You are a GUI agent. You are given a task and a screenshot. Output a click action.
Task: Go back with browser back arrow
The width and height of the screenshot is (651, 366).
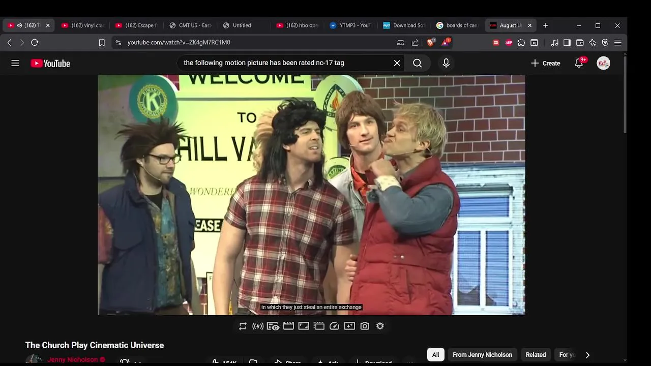[9, 43]
